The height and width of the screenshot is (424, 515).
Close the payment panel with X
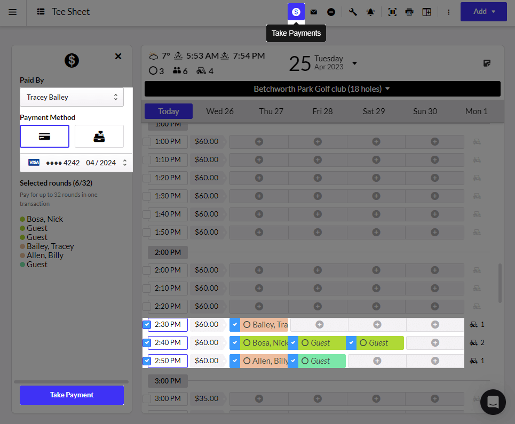point(118,57)
